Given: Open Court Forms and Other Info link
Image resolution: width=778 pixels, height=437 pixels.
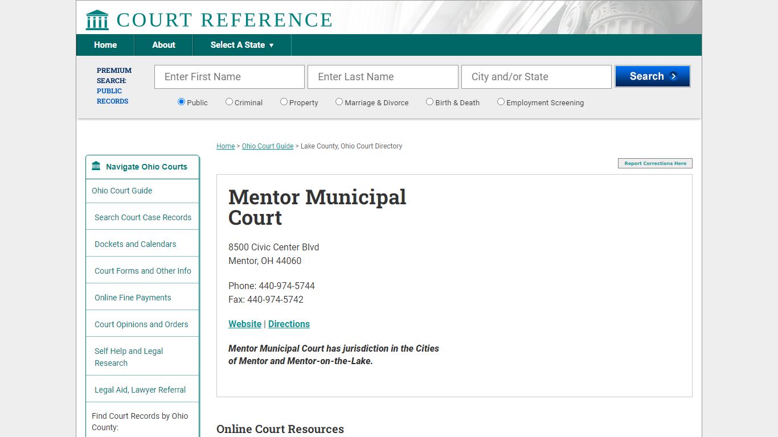Looking at the screenshot, I should 143,271.
